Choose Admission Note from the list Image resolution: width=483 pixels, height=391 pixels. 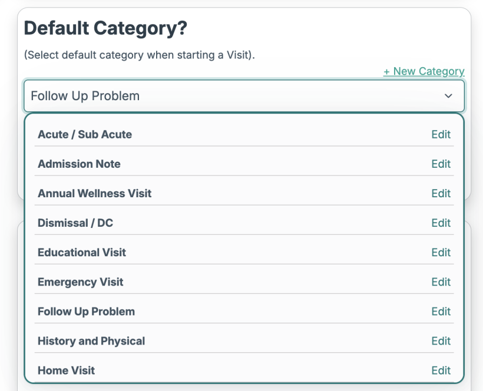point(79,164)
